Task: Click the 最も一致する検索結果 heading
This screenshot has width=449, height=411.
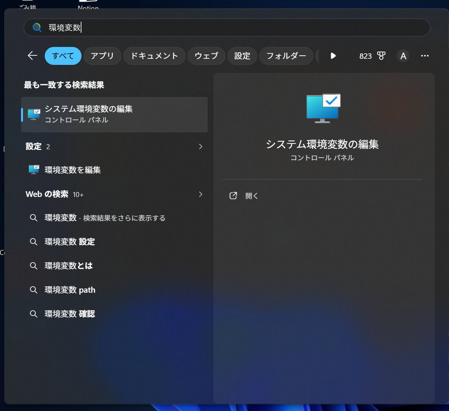Action: coord(64,85)
